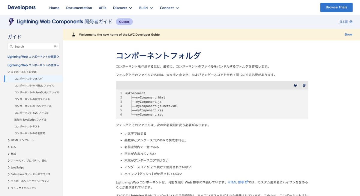The image size is (360, 196).
Task: Open コンポーネントの JavaScript ファイル page
Action: coord(37,92)
